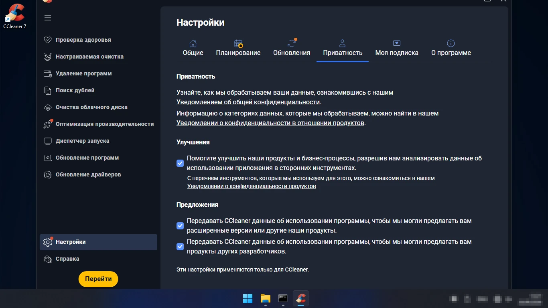
Task: Click the Обновление драйверов icon
Action: point(48,174)
